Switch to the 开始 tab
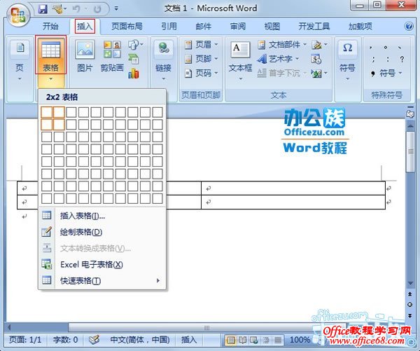 click(x=50, y=27)
